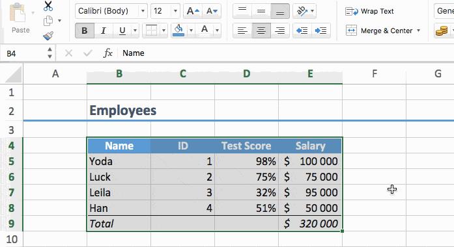Click the Wrap Text button

tap(369, 11)
